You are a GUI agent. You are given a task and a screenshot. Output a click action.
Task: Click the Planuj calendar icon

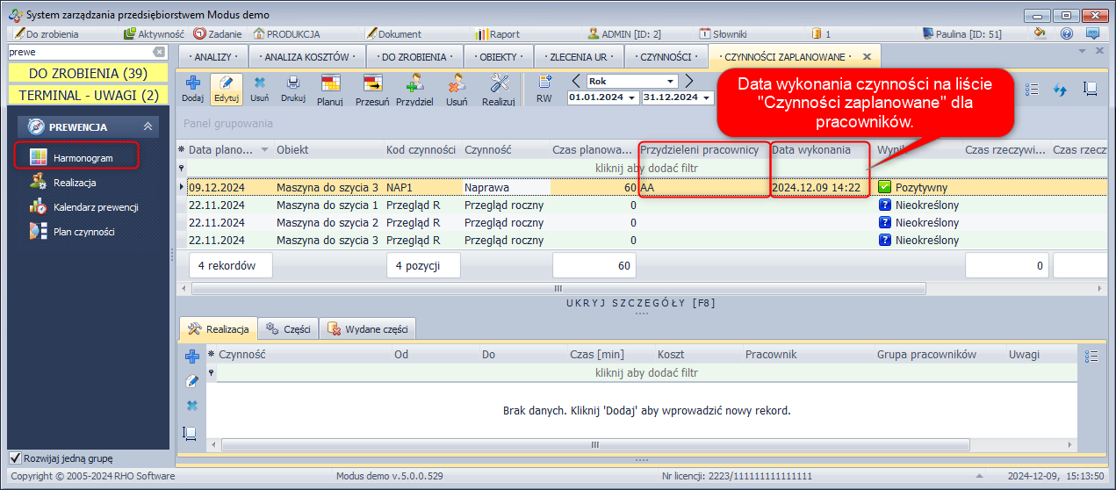pos(330,84)
